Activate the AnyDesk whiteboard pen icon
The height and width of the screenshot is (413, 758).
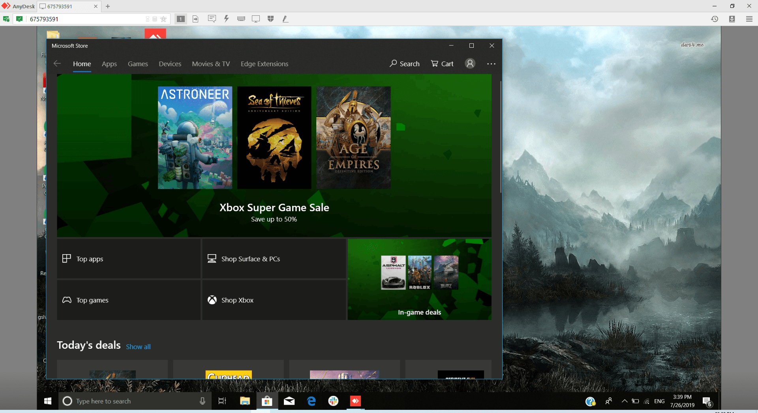pyautogui.click(x=285, y=19)
